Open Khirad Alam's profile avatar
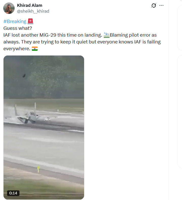This screenshot has width=182, height=200. coord(9,8)
